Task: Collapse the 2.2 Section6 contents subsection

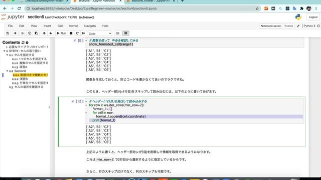Action: click(7, 71)
